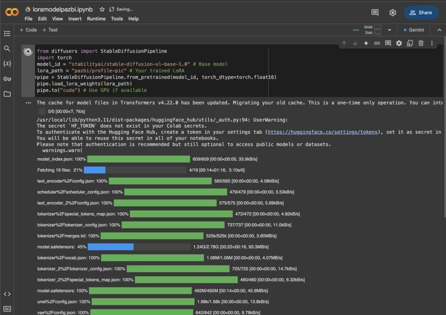This screenshot has height=315, width=446.
Task: Open RAM and Disk resource indicator
Action: tap(373, 30)
